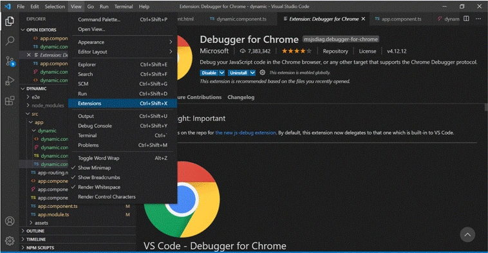Open the Editor Layout submenu

pyautogui.click(x=122, y=52)
